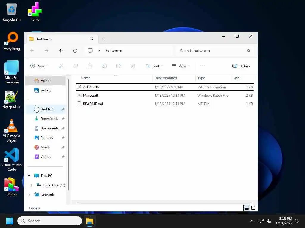Click the navigation pane vertical scrollbar
Screen dimensions: 305x228
pos(68,135)
